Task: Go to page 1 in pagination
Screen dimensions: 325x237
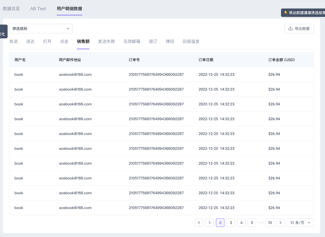Action: pyautogui.click(x=209, y=223)
